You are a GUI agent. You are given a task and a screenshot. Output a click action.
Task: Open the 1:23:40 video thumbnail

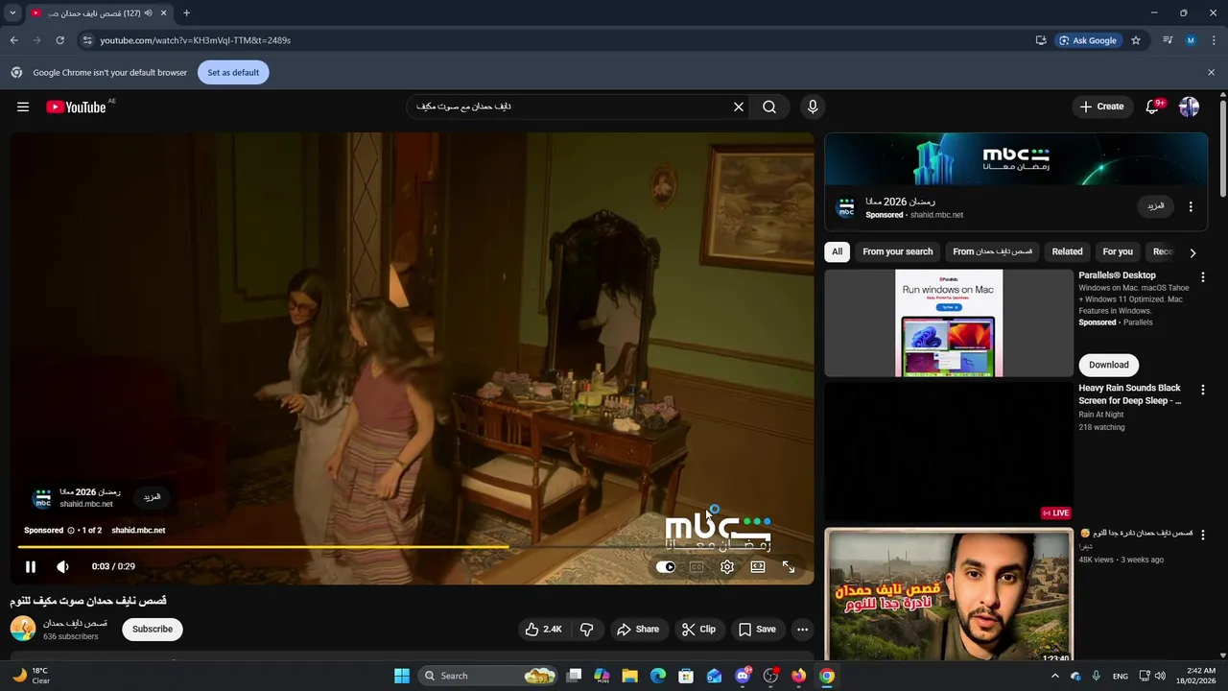coord(949,595)
